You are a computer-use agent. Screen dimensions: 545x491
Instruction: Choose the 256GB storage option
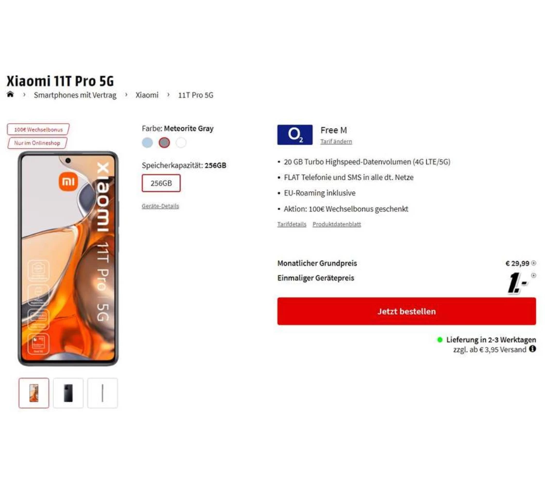[x=161, y=183]
